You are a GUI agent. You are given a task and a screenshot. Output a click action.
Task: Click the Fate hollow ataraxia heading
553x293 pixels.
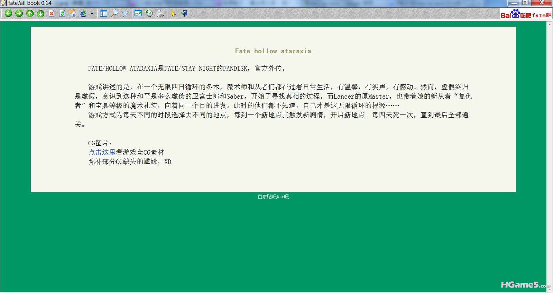coord(273,51)
